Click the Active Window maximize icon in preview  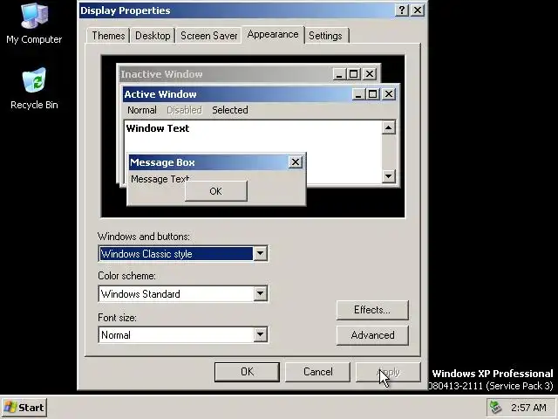(x=372, y=94)
